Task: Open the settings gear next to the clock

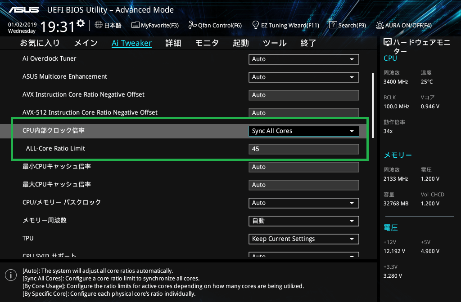Action: [81, 23]
